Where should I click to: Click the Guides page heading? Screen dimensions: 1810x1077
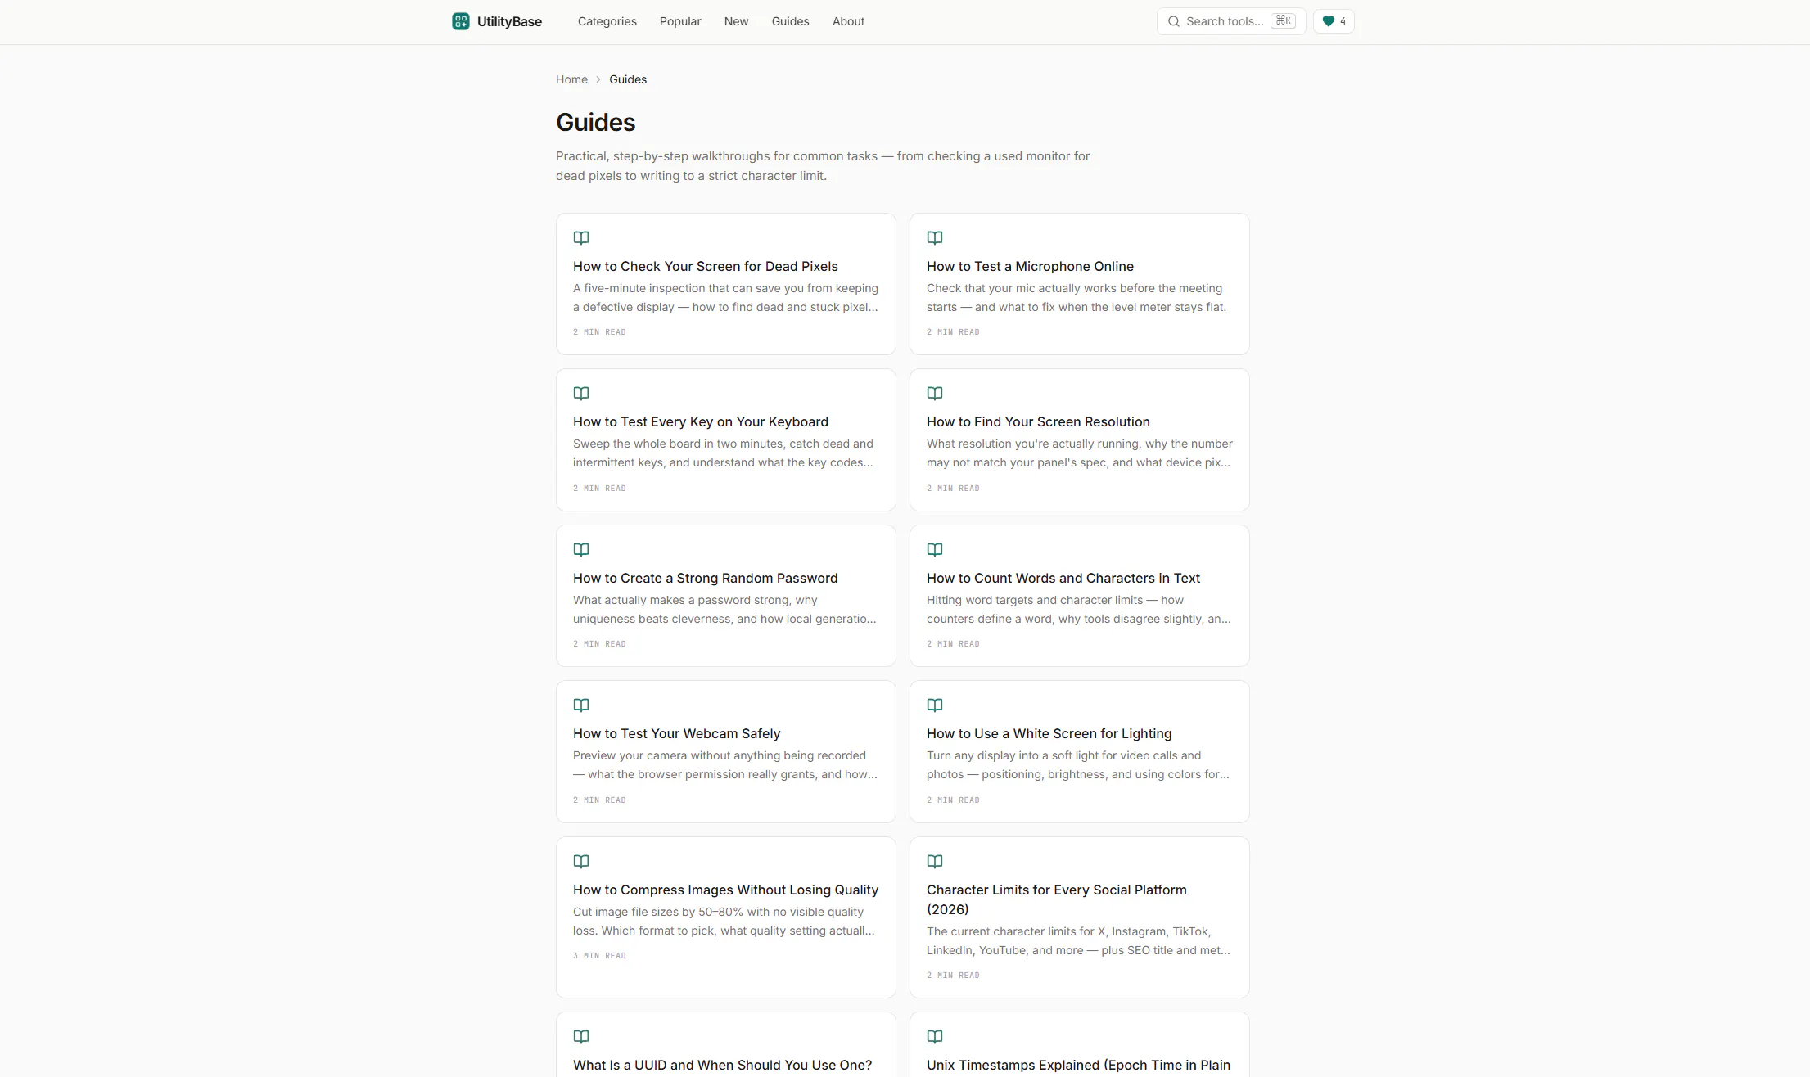[x=596, y=123]
